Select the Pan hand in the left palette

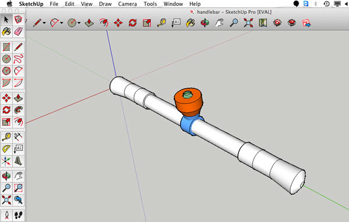[x=18, y=176]
